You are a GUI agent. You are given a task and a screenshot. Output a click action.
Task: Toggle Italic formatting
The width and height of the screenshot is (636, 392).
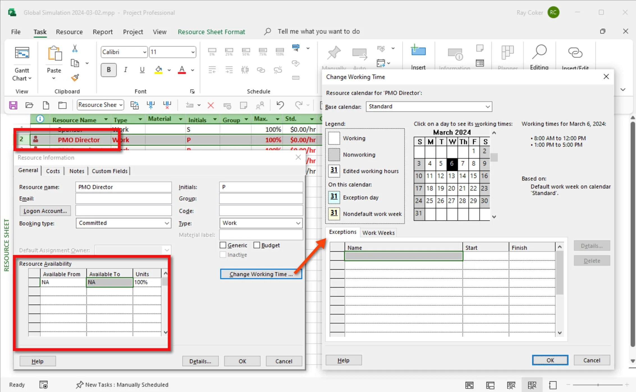coord(125,70)
